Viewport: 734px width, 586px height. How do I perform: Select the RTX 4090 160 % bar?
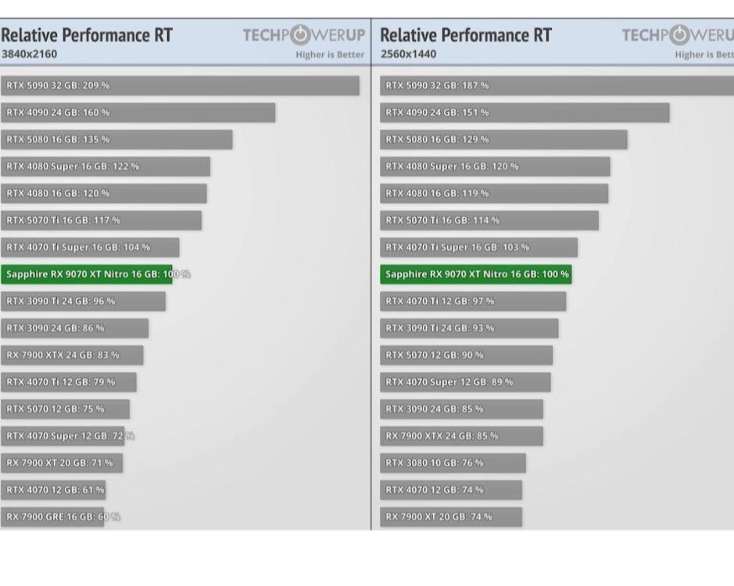138,113
